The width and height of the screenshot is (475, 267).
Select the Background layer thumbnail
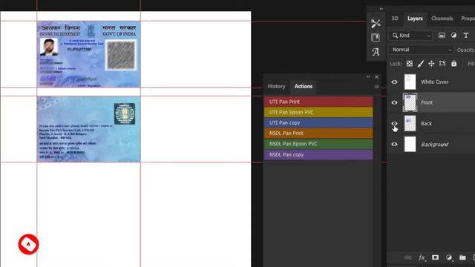pos(410,145)
